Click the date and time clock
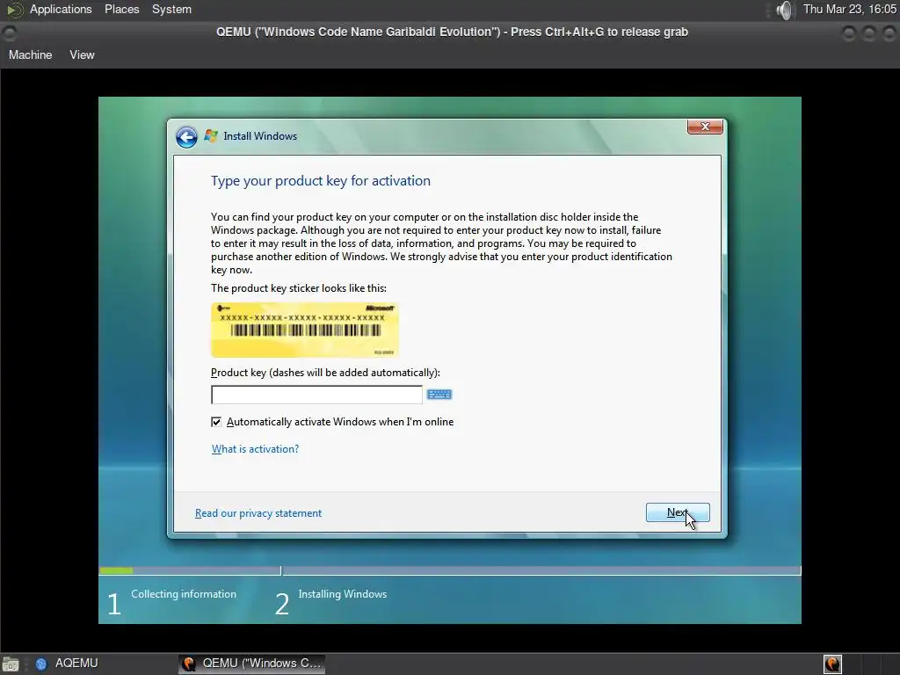This screenshot has height=675, width=900. tap(850, 9)
